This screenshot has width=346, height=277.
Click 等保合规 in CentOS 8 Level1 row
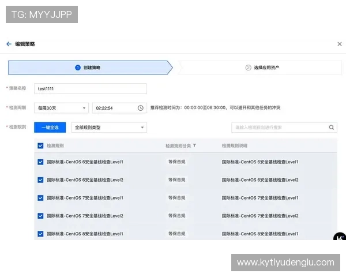click(x=177, y=234)
